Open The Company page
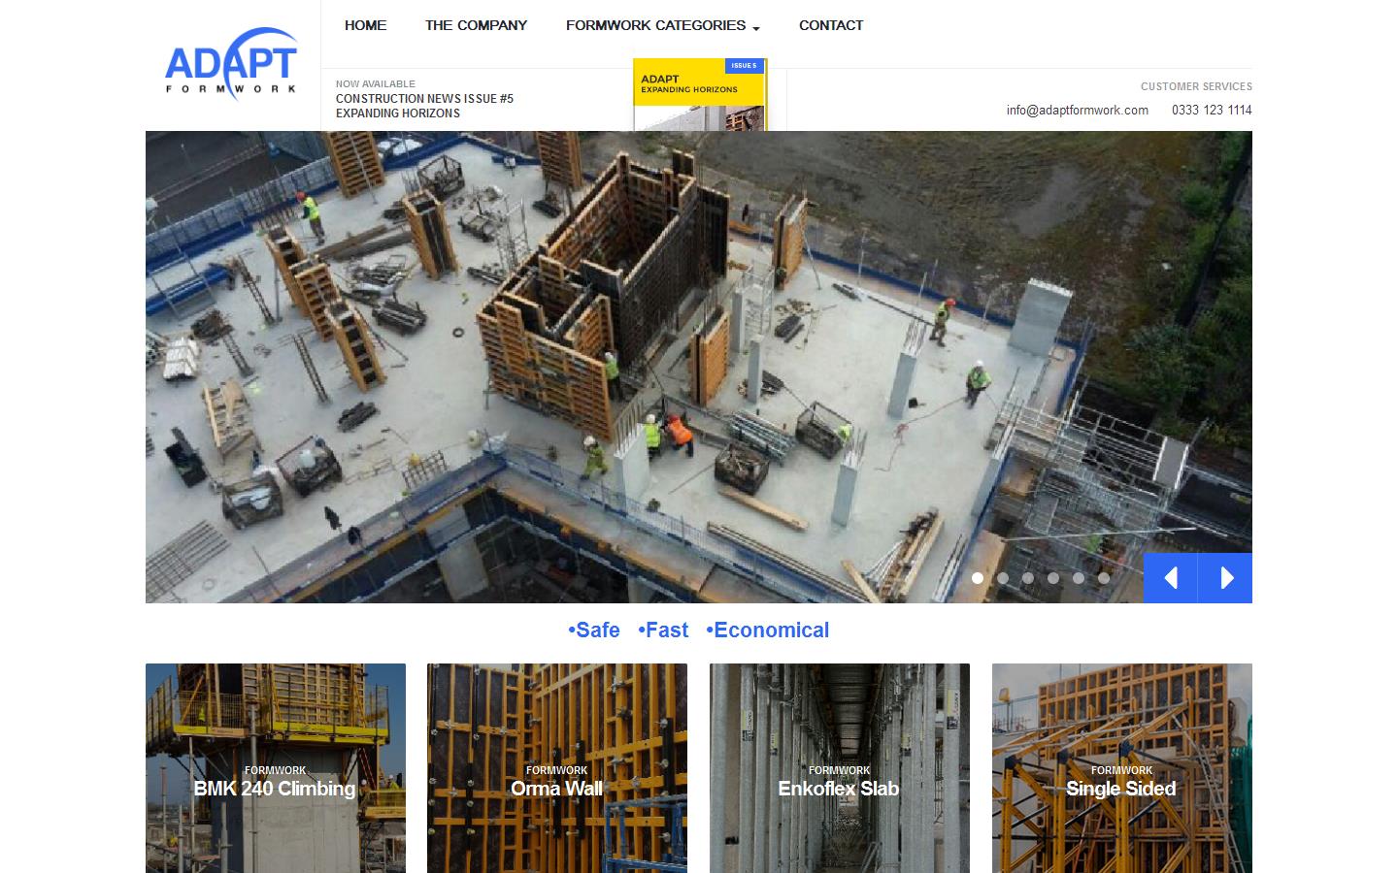The width and height of the screenshot is (1398, 873). [476, 25]
